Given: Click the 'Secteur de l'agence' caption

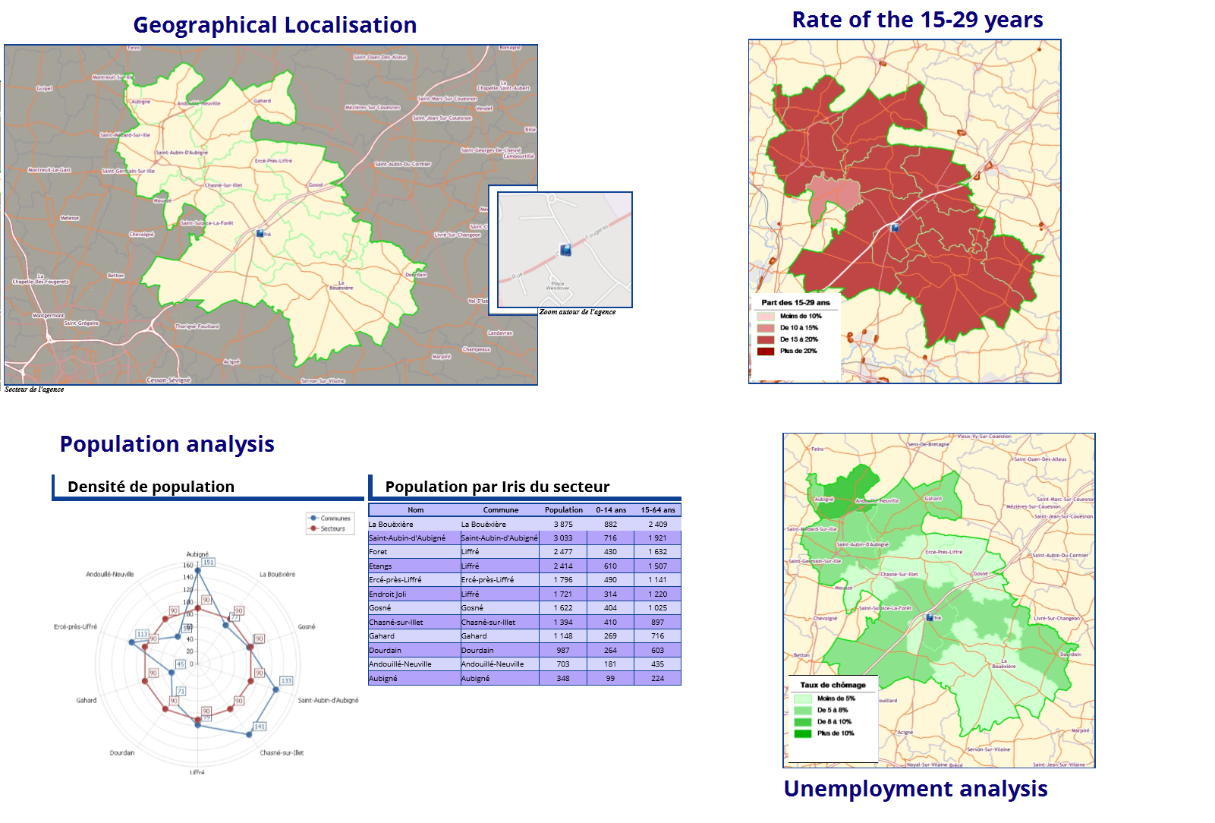Looking at the screenshot, I should pos(34,389).
